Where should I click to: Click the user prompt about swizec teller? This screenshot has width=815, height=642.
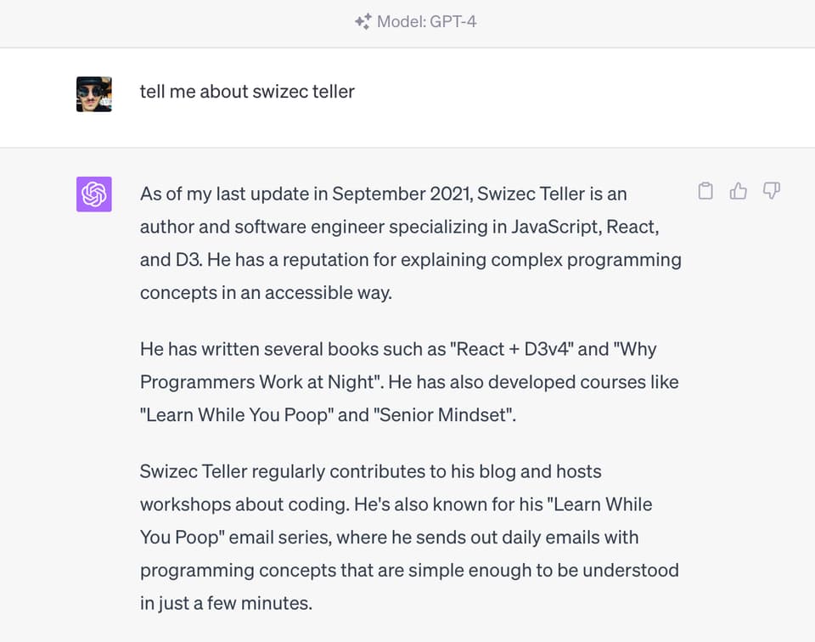coord(247,92)
